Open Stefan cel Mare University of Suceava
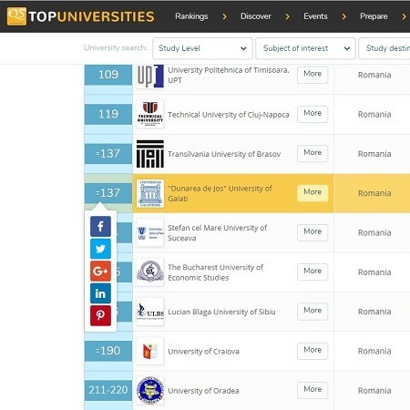The width and height of the screenshot is (410, 410). [218, 233]
